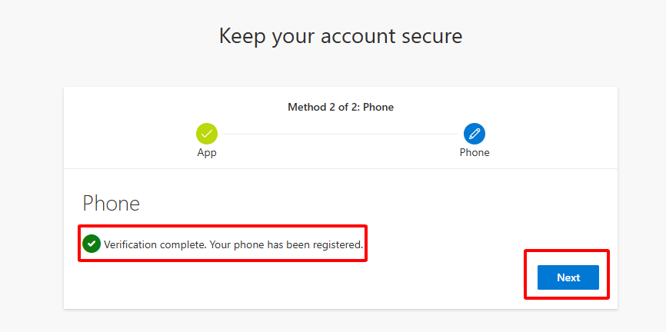Click the "Method 2 of 2: Phone" header

341,107
